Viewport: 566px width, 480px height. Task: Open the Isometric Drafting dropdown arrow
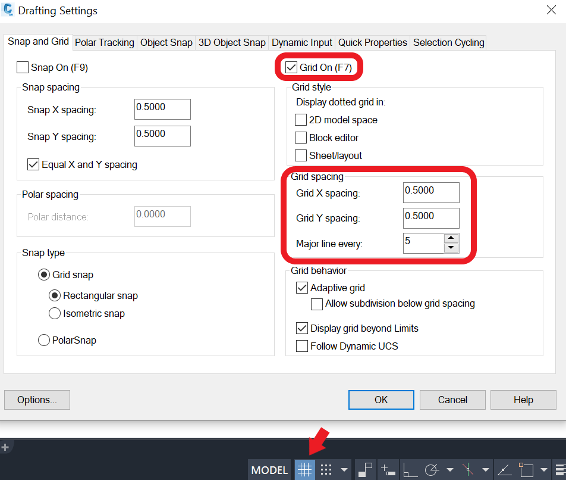click(x=486, y=469)
